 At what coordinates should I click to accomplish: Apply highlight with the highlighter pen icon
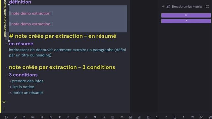click(77, 117)
